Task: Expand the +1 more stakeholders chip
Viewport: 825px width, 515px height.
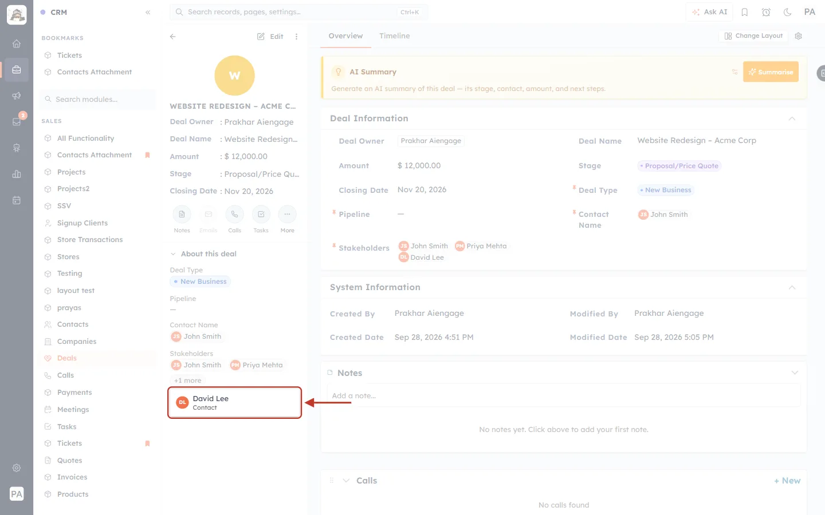Action: coord(188,381)
